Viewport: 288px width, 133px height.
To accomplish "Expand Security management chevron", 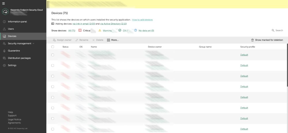I will [x=33, y=43].
